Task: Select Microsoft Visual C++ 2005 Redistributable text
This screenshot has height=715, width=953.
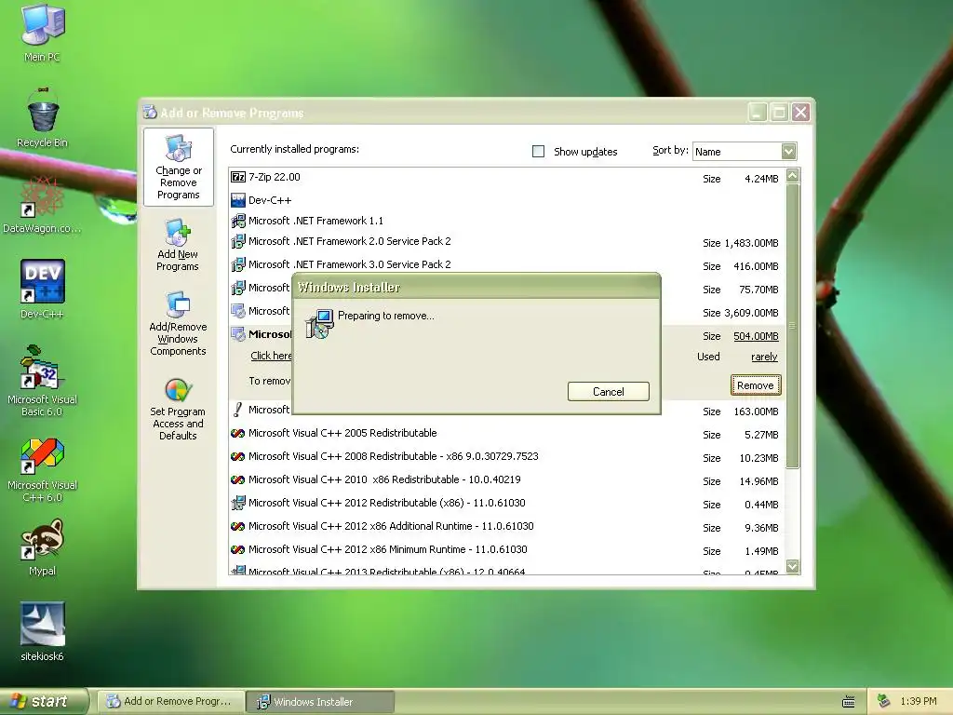Action: tap(342, 434)
